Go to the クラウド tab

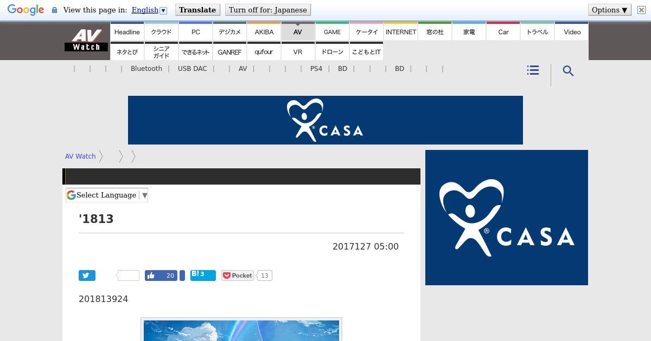pyautogui.click(x=161, y=32)
